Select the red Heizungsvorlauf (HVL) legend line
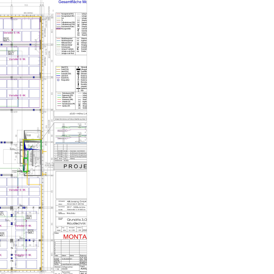 [58, 14]
